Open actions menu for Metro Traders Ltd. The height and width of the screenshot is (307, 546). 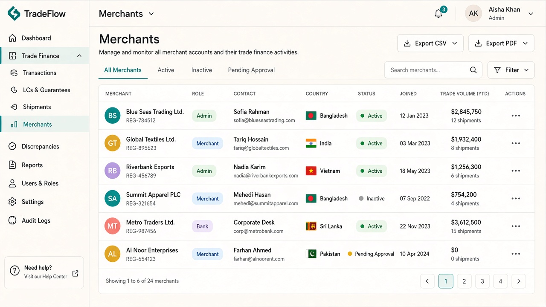coord(516,226)
